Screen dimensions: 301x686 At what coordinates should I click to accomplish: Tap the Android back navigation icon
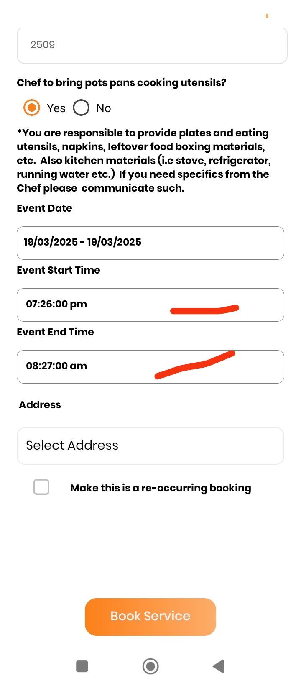(219, 666)
